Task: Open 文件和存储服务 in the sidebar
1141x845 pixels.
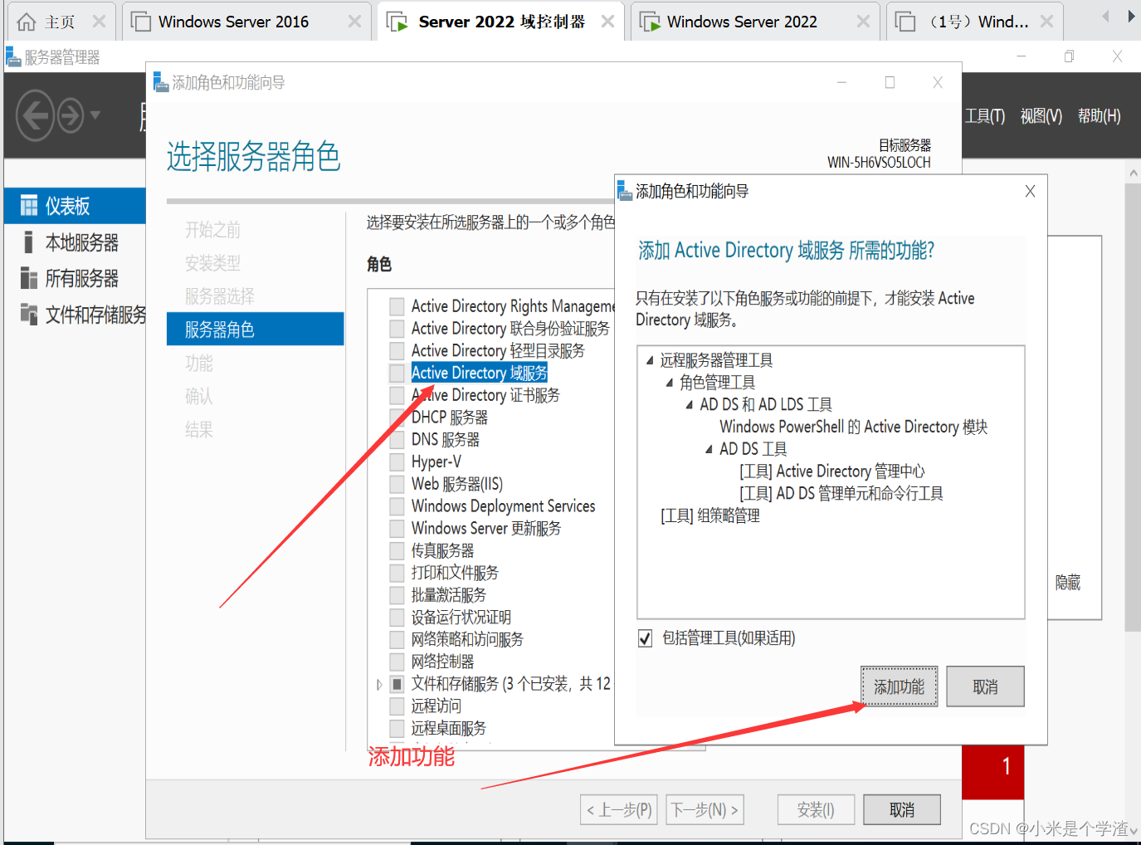Action: tap(27, 315)
